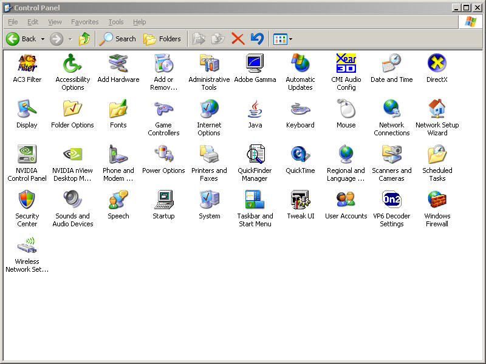Click the Search toolbar button
Viewport: 486px width, 364px height.
[118, 39]
